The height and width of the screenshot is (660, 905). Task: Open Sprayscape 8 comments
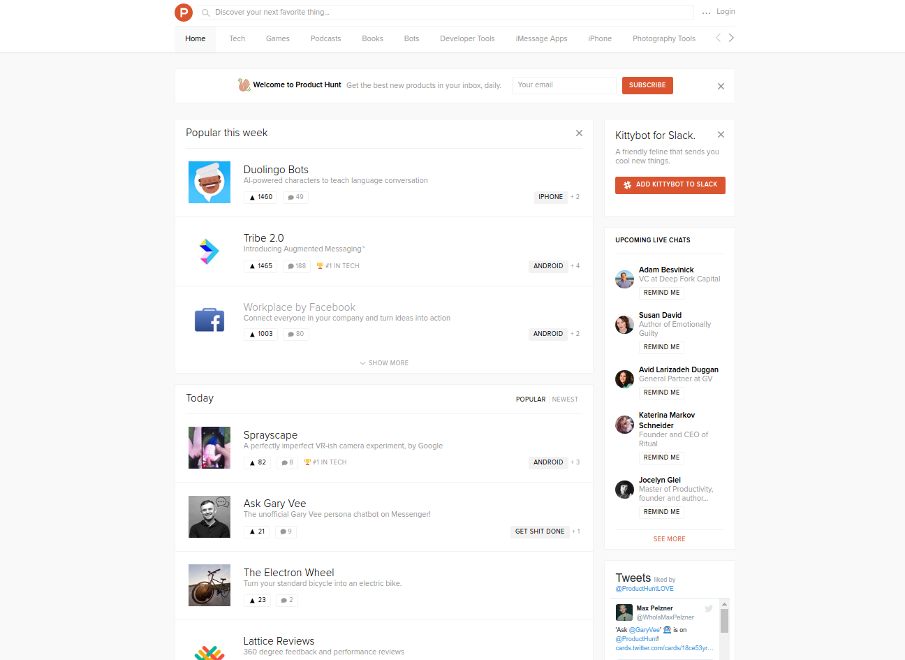[287, 463]
